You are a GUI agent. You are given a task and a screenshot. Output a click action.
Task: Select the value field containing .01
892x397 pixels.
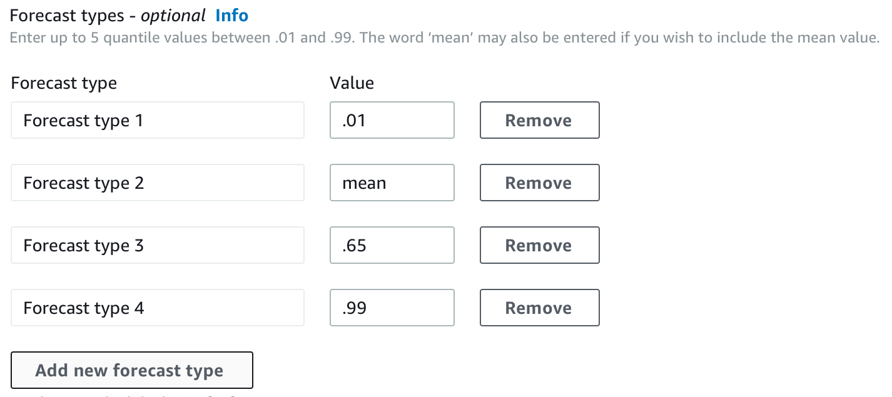click(392, 120)
